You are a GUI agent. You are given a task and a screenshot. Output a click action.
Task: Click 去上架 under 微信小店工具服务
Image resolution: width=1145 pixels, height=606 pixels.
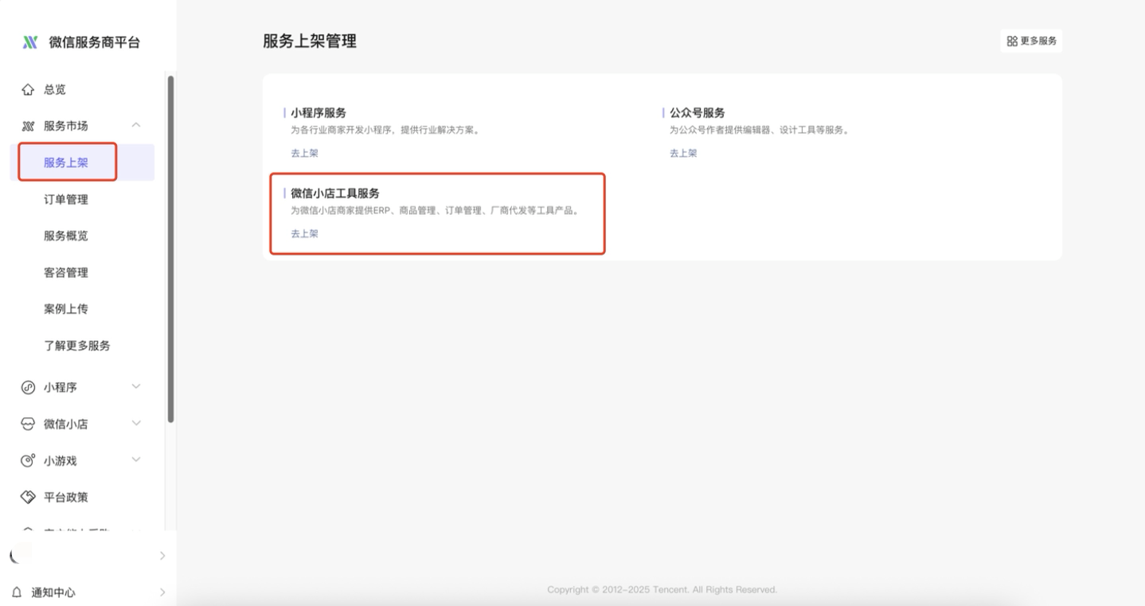pos(304,233)
